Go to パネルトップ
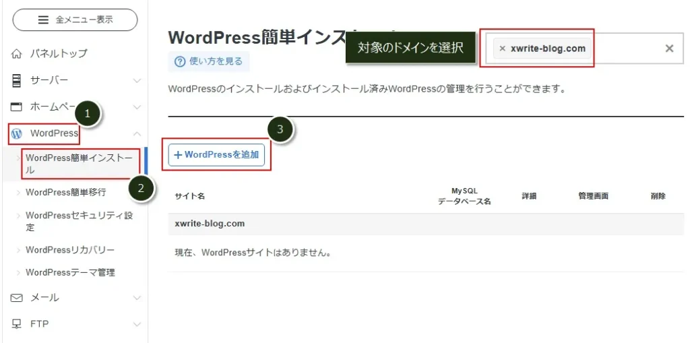 click(x=59, y=54)
